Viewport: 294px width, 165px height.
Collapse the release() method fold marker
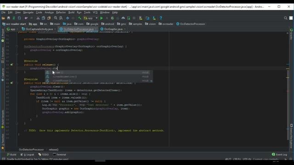coord(17,65)
